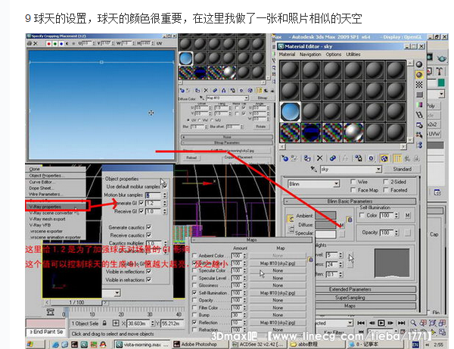The width and height of the screenshot is (454, 349).
Task: Toggle Faceted checkbox
Action: 386,190
